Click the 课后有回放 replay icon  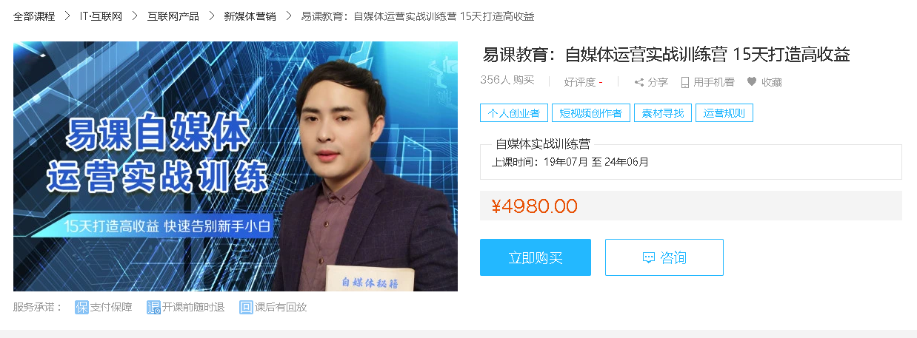tap(246, 307)
